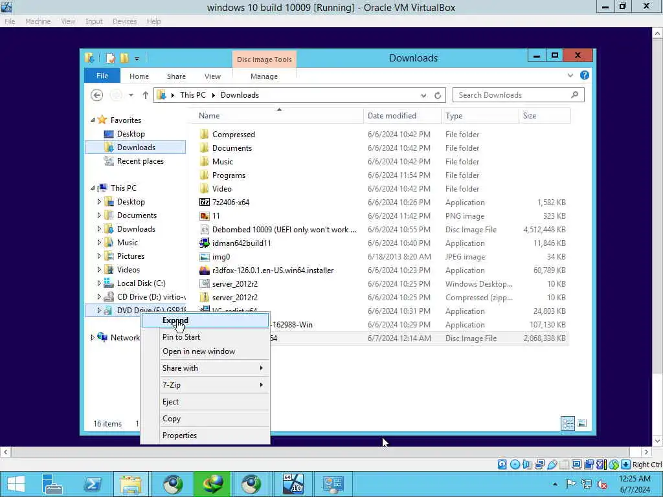Expand the ribbon chevron
The image size is (663, 497).
point(570,76)
